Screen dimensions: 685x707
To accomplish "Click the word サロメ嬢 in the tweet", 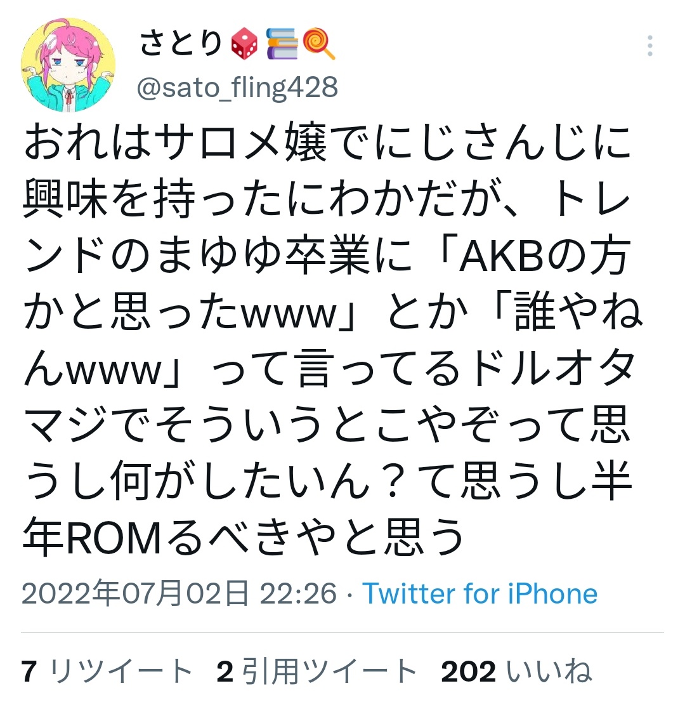I will pos(240,143).
